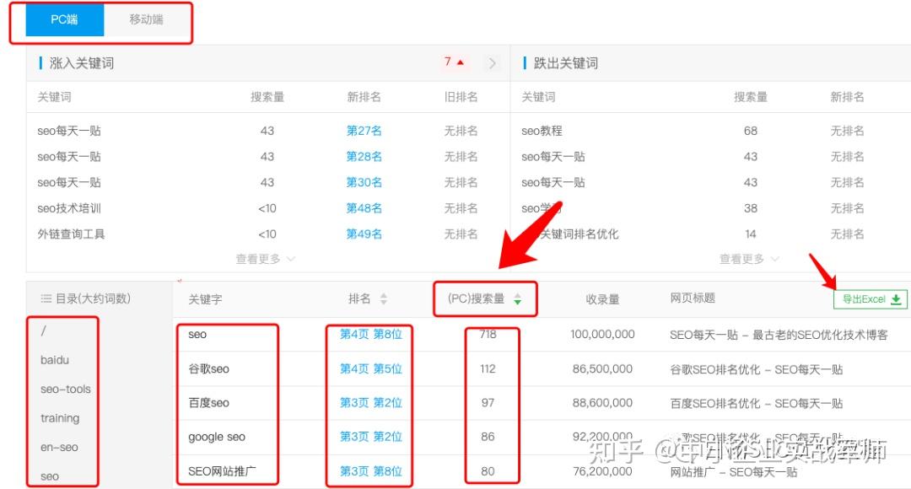The image size is (911, 489).
Task: Click the 导出Excel button
Action: (871, 299)
